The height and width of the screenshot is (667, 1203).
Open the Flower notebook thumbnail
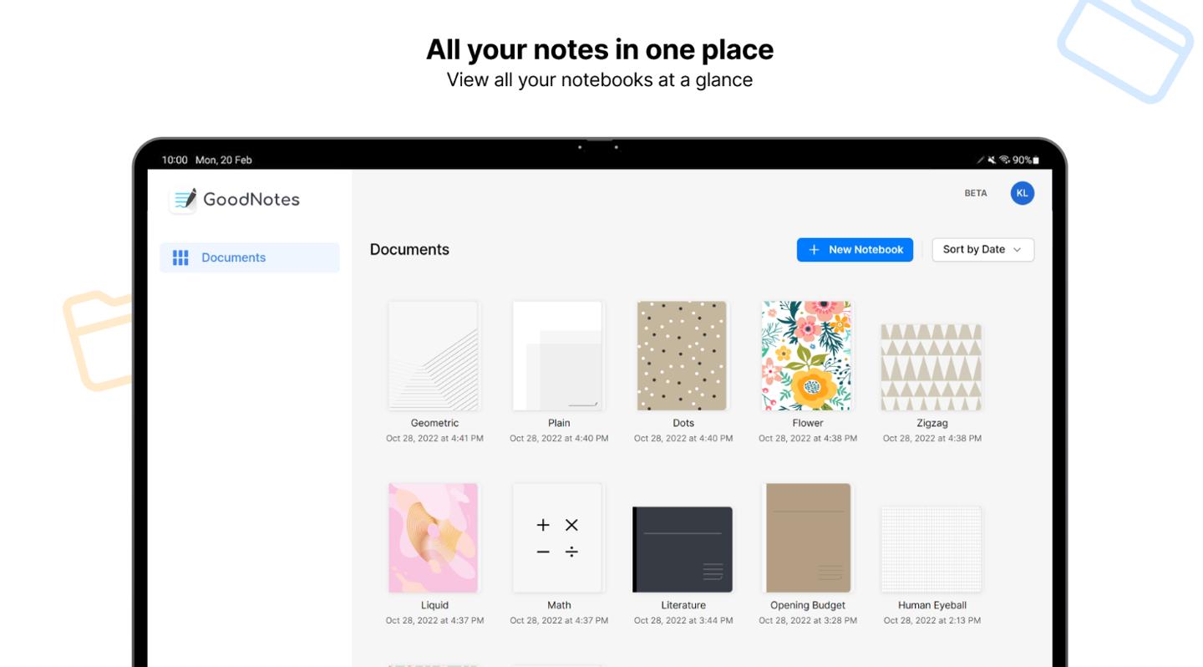pos(806,354)
